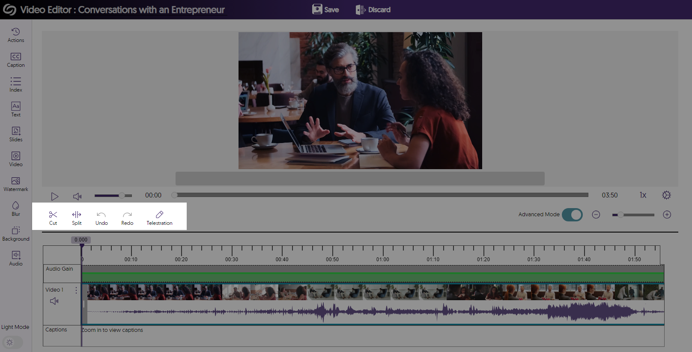Open the Background tool
The image size is (692, 352).
click(x=16, y=234)
